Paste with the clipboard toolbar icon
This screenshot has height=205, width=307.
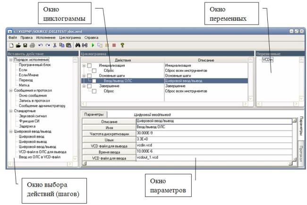pos(68,45)
